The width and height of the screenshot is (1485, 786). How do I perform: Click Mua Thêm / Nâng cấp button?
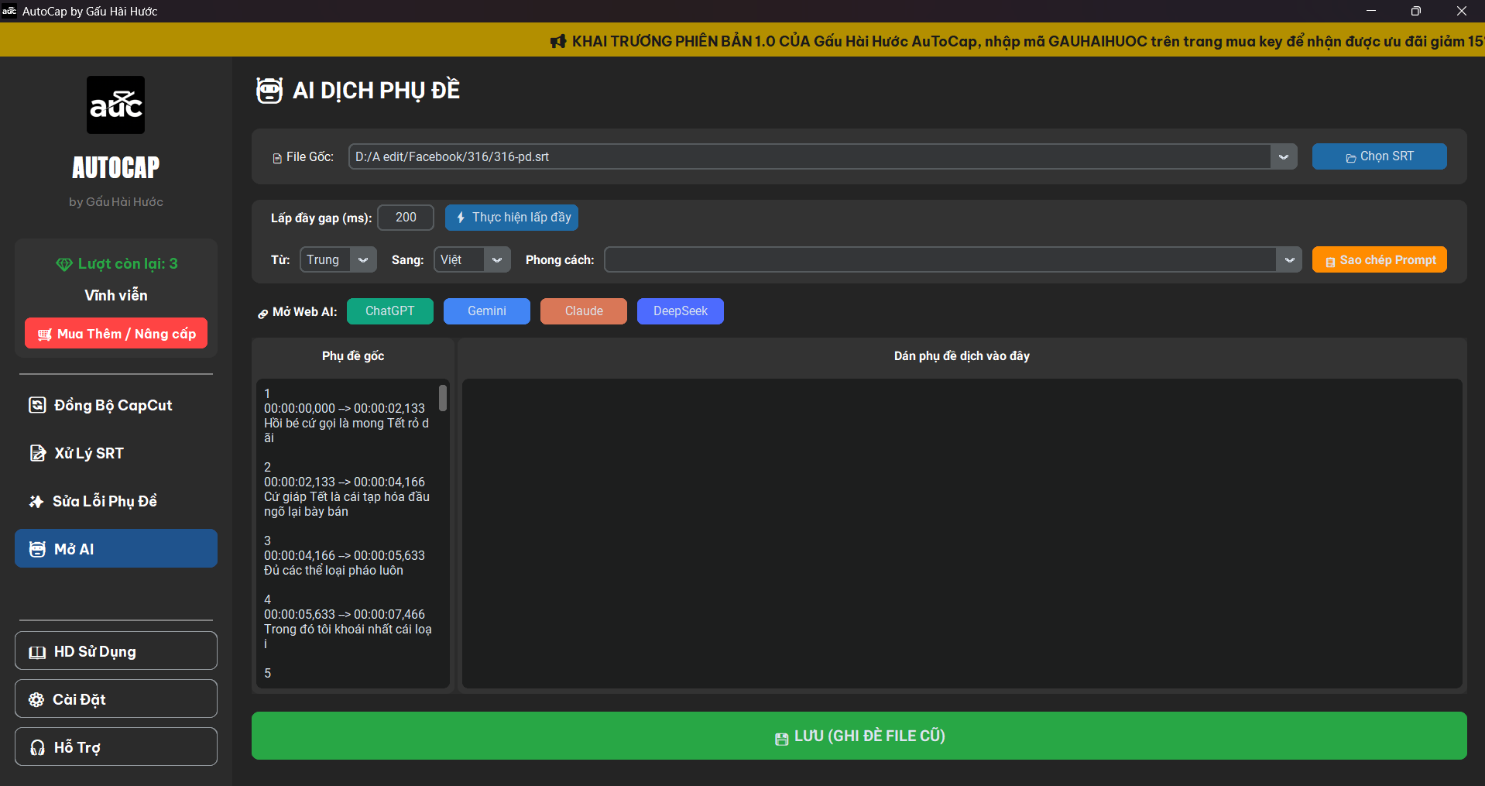point(116,333)
